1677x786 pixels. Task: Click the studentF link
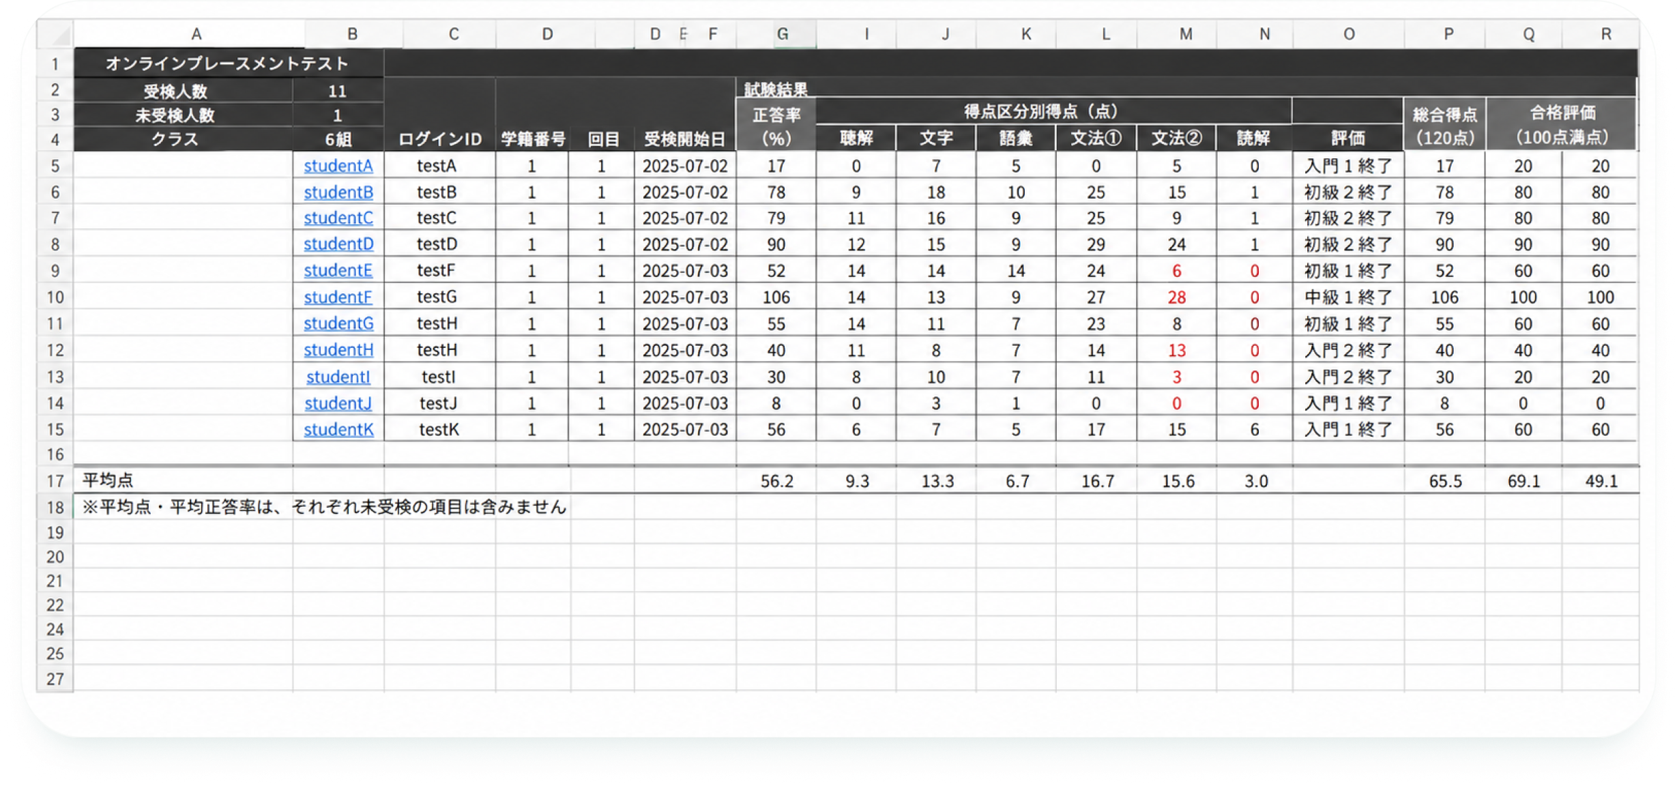338,297
